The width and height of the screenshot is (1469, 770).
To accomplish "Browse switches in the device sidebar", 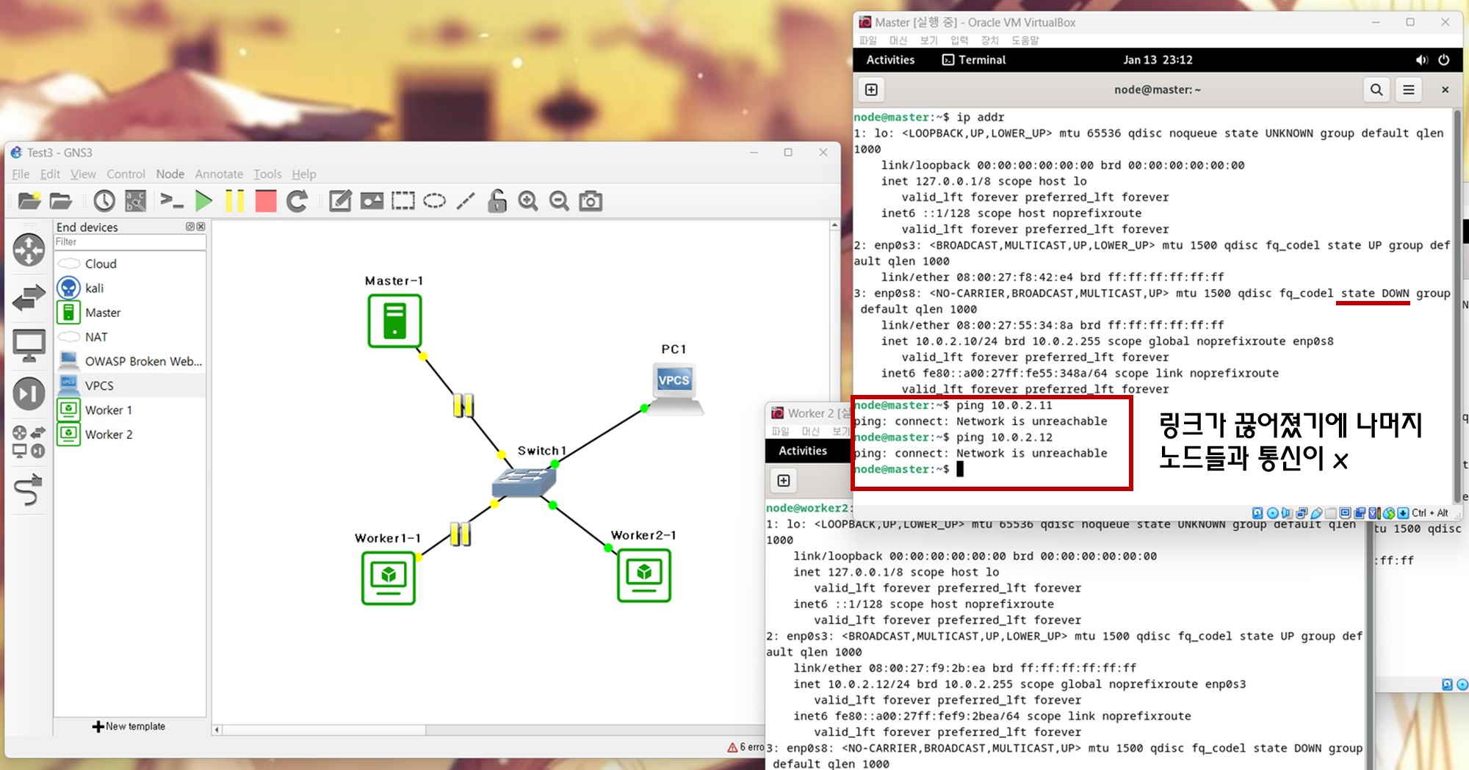I will click(x=29, y=297).
